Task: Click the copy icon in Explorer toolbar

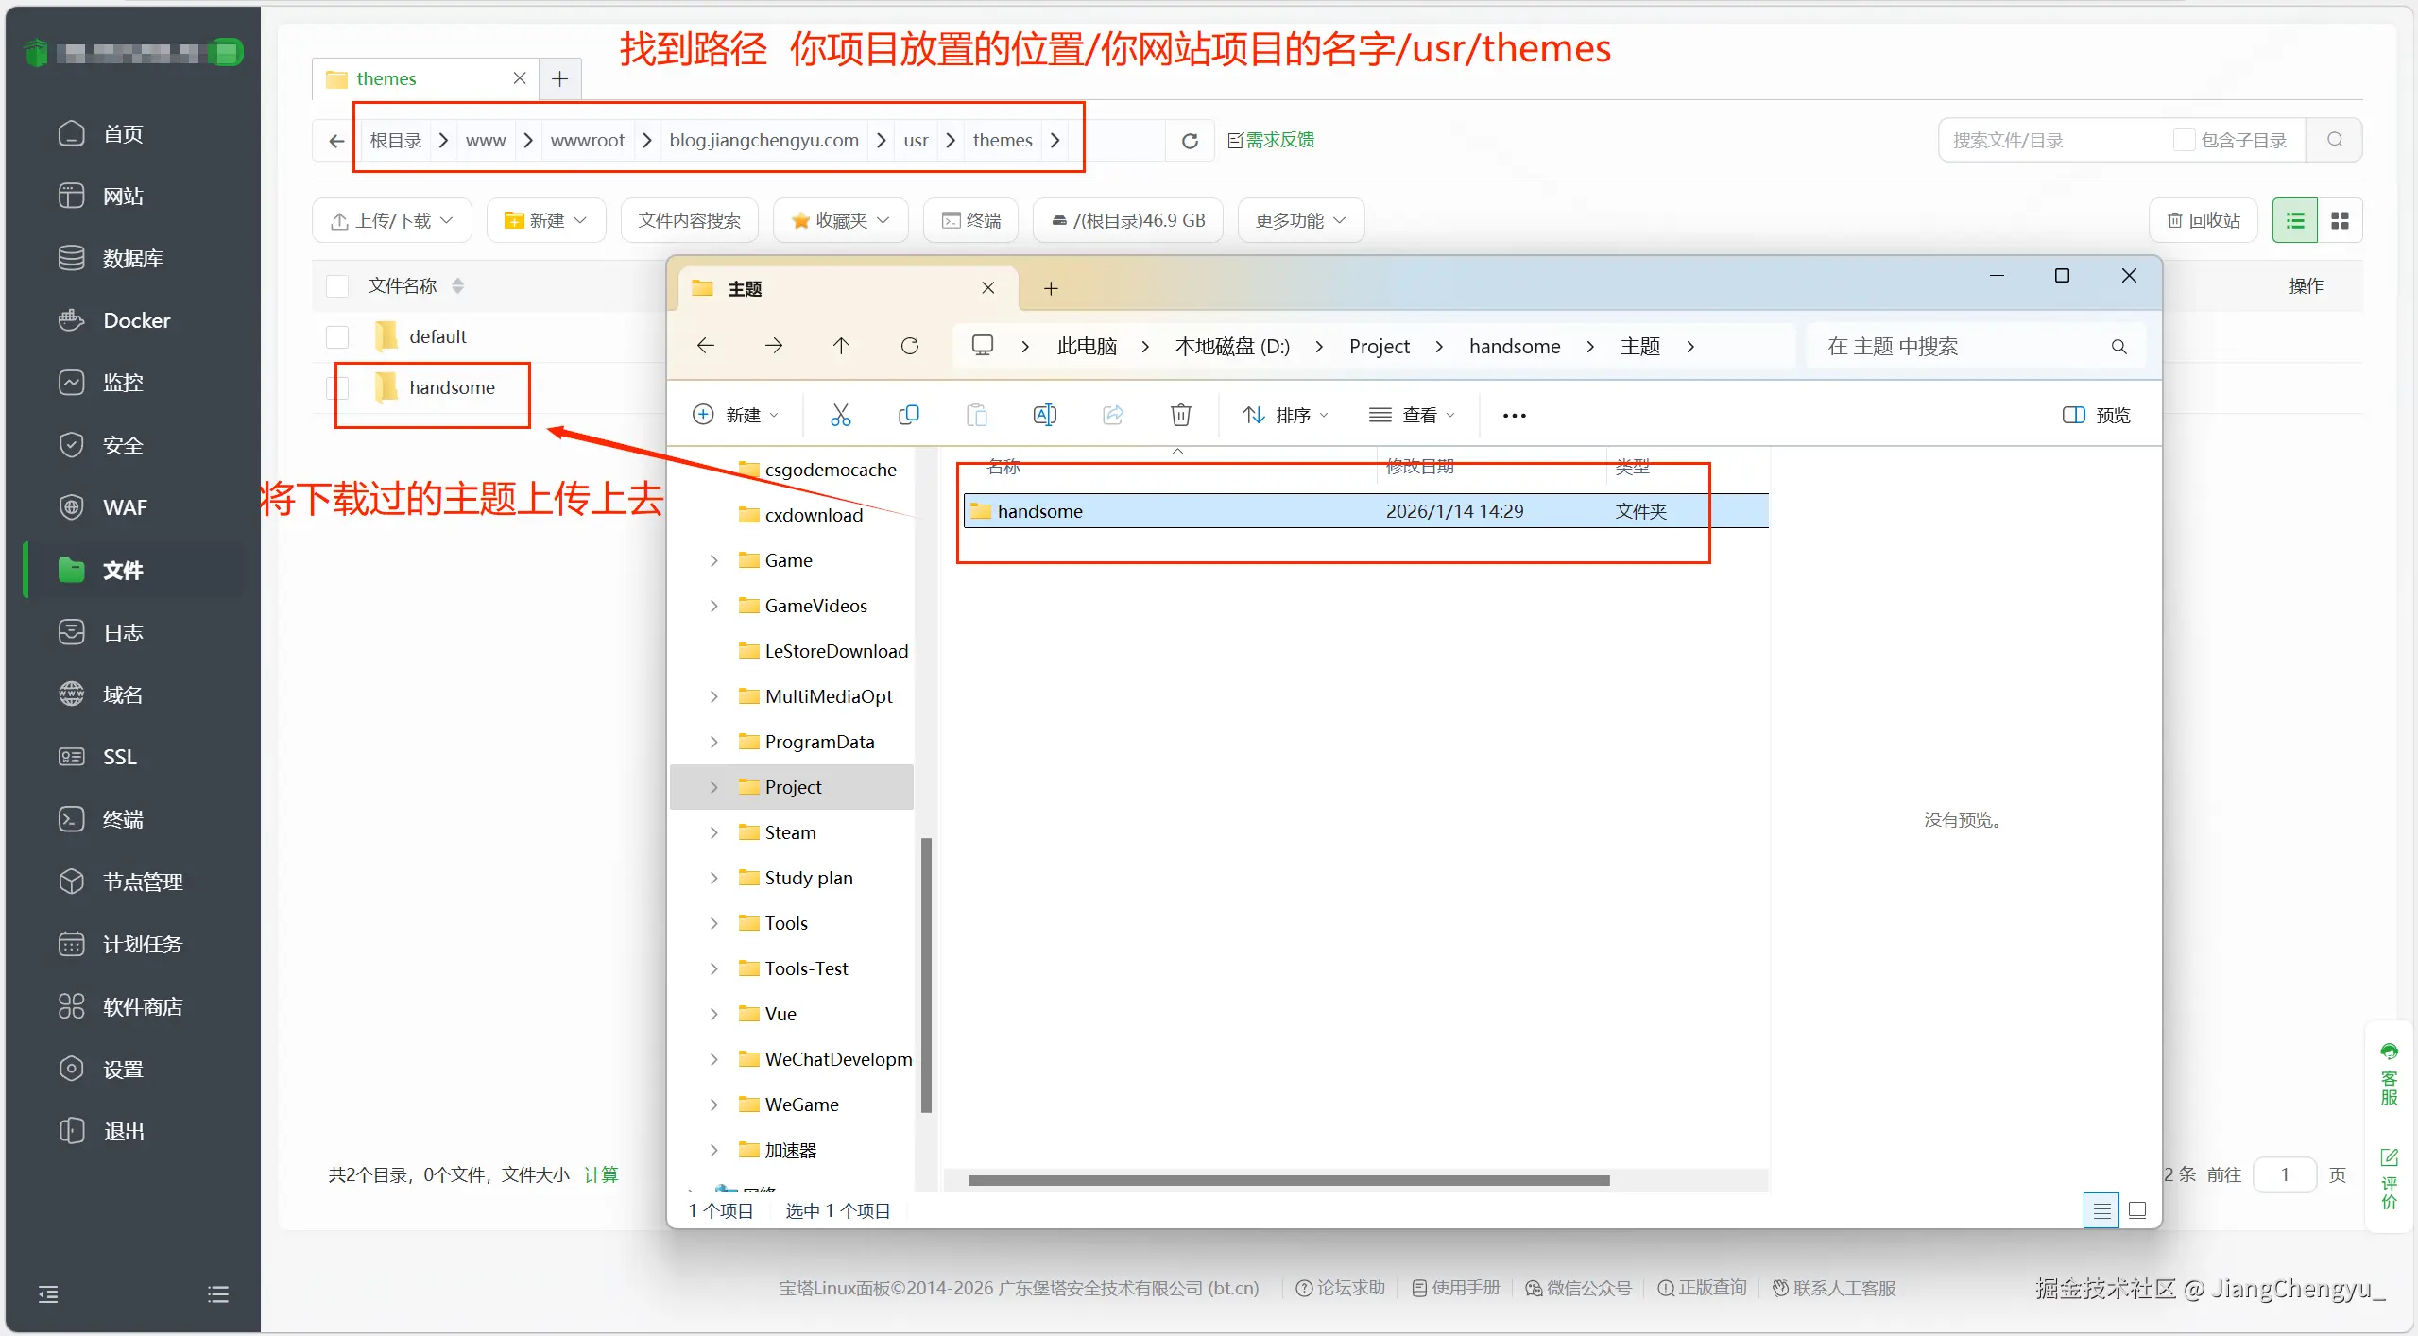Action: 908,415
